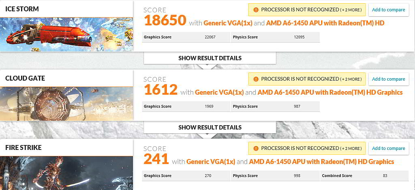Click the warning icon in Fire Strike's alert

(x=255, y=148)
